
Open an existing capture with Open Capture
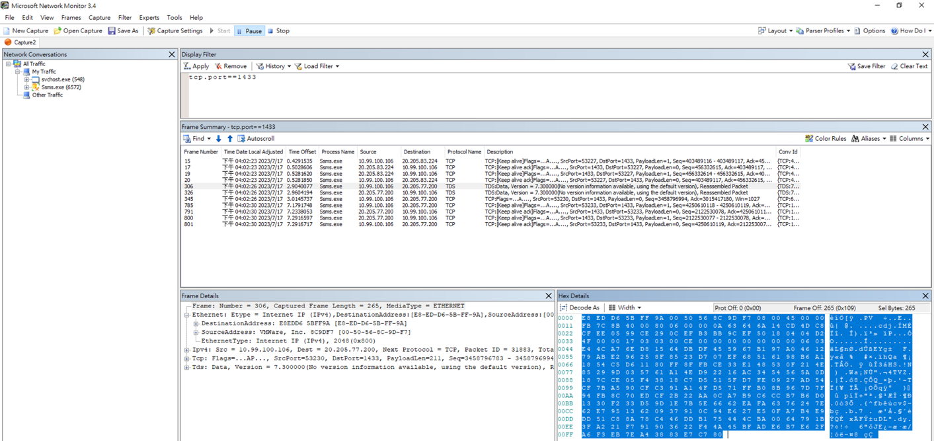click(x=78, y=31)
